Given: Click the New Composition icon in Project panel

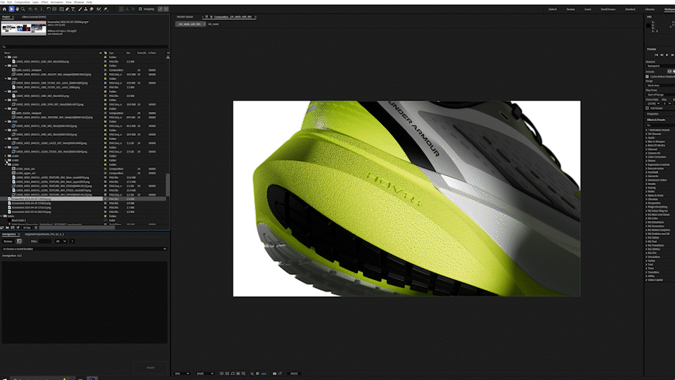Looking at the screenshot, I should (x=13, y=227).
